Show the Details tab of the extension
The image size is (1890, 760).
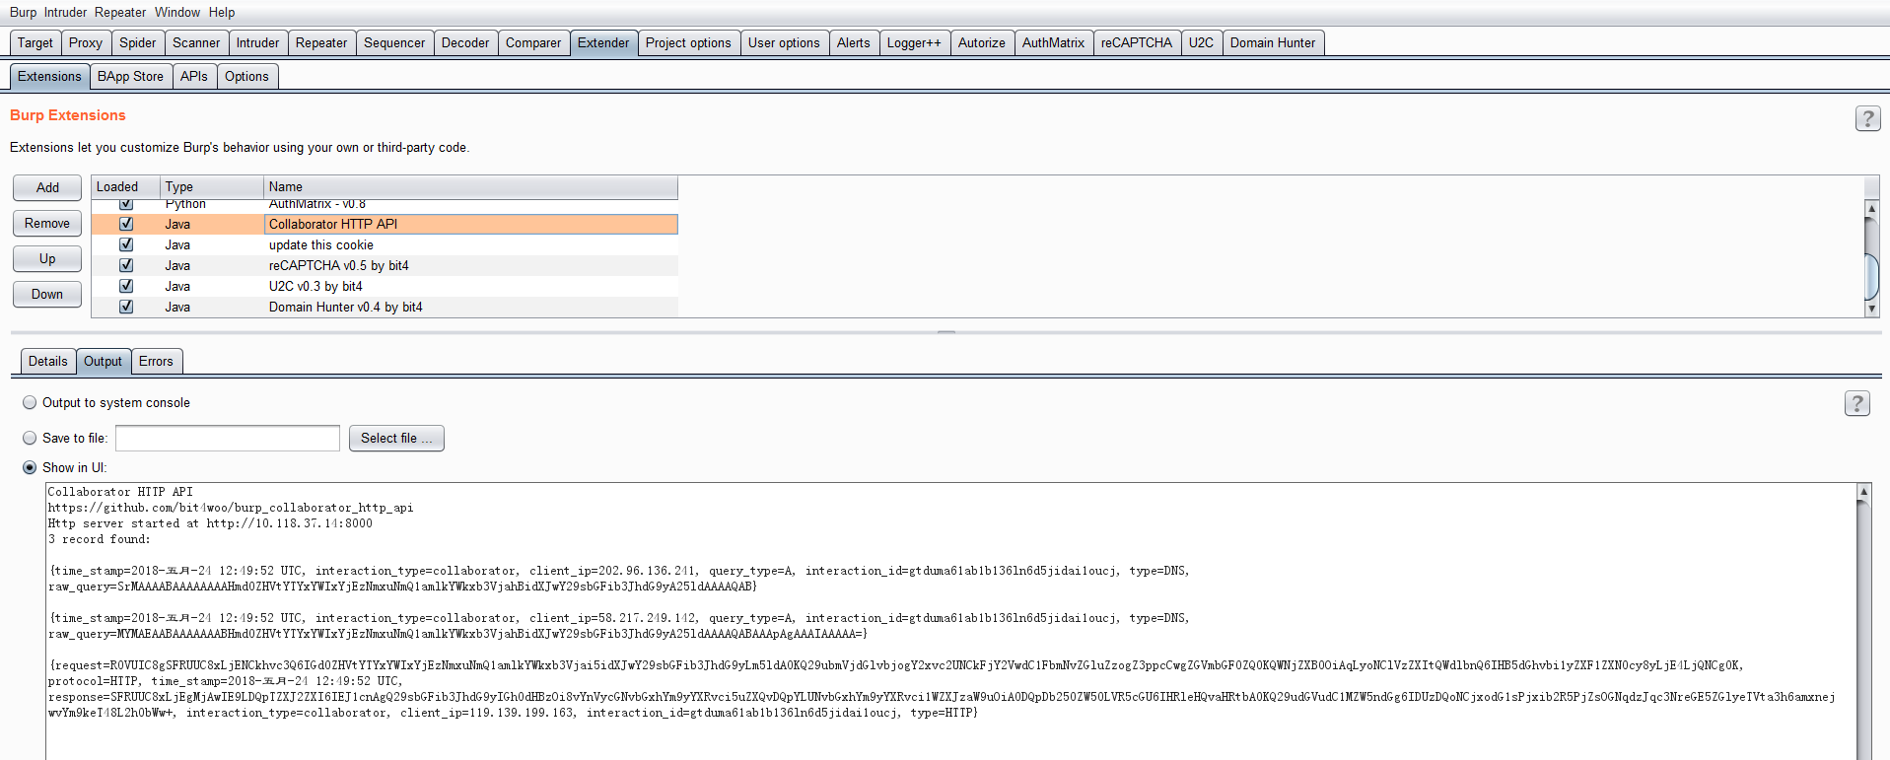48,361
